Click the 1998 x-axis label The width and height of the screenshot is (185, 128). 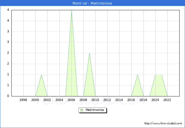click(23, 100)
